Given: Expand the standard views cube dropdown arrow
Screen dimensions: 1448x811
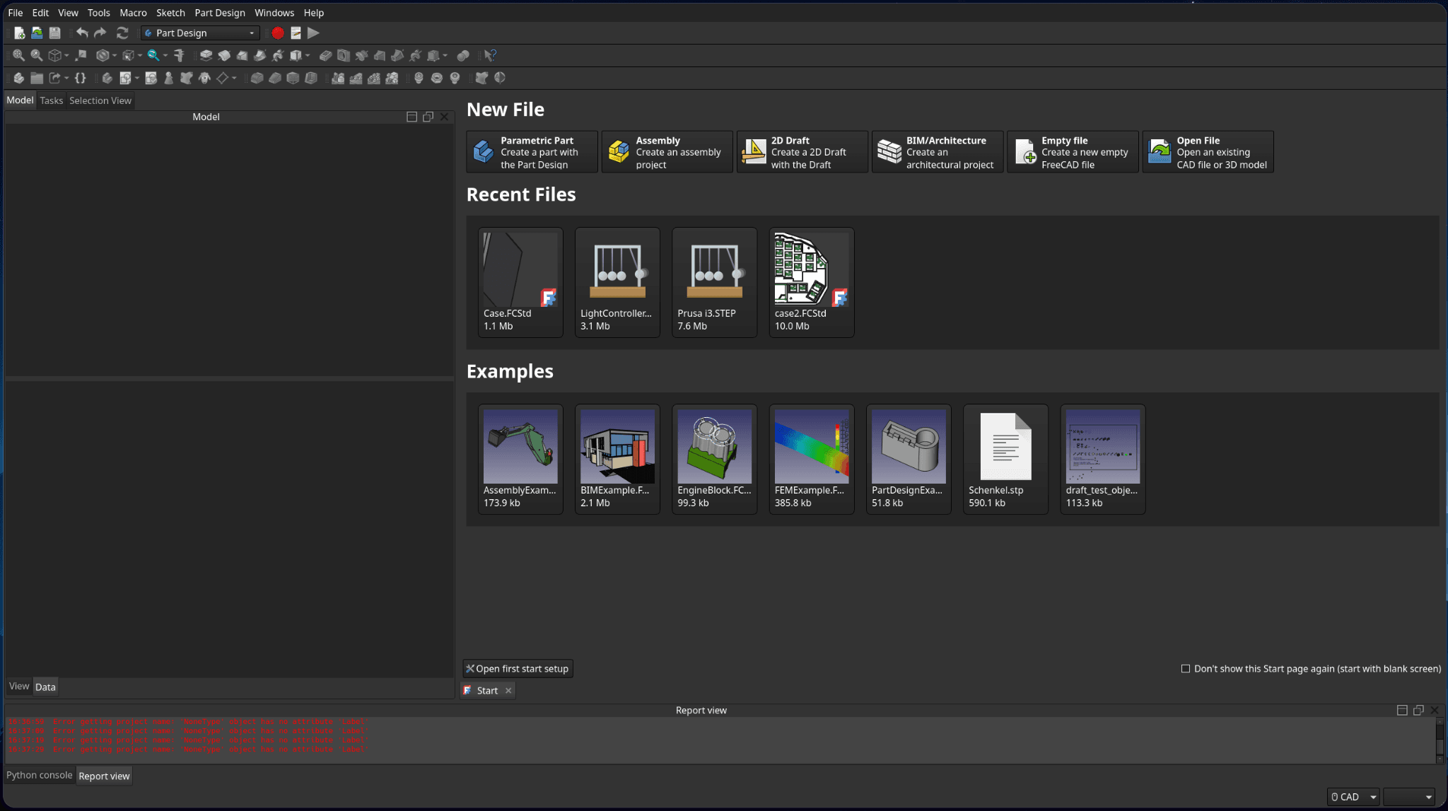Looking at the screenshot, I should (66, 55).
